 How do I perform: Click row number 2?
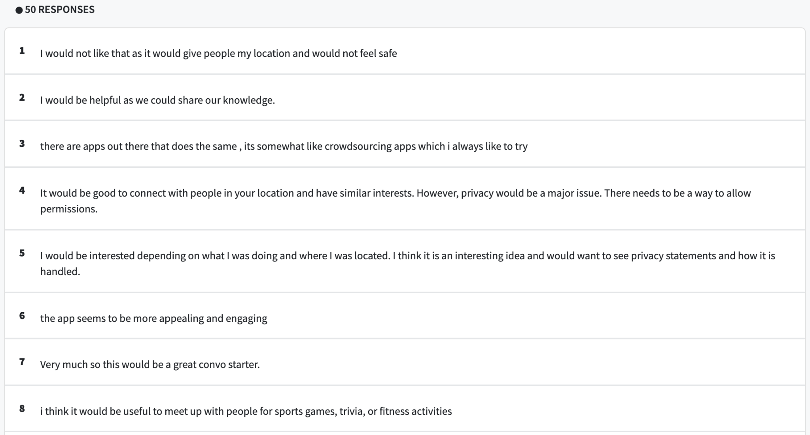(22, 97)
